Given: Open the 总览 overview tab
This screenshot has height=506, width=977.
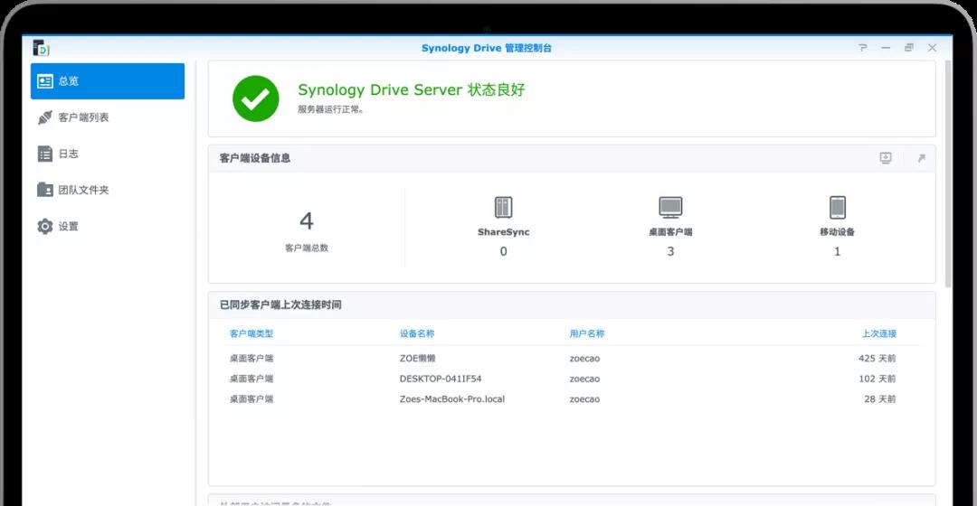Looking at the screenshot, I should 108,81.
